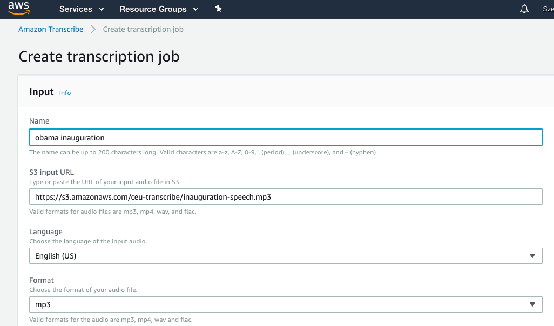Click the Create transcription job page heading

99,57
